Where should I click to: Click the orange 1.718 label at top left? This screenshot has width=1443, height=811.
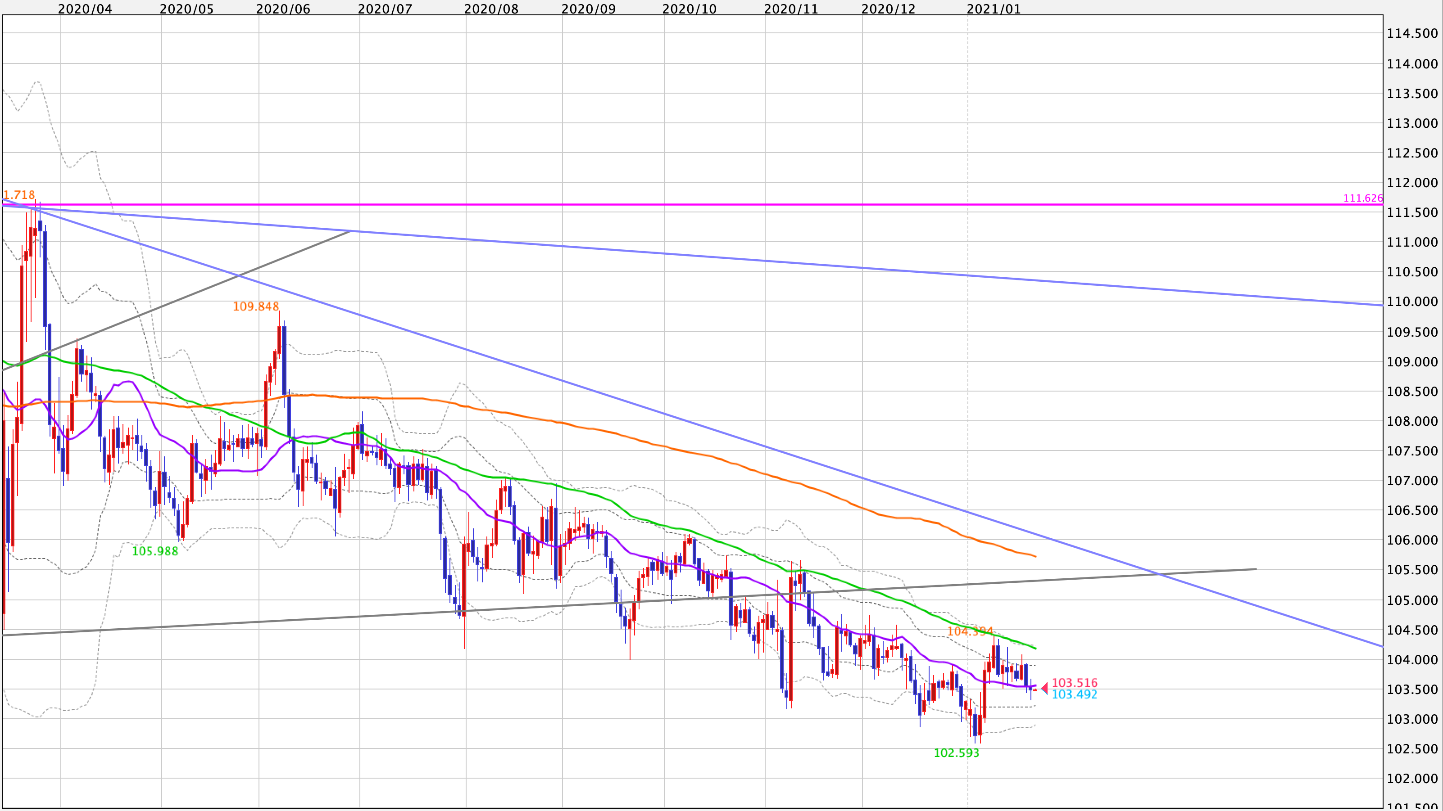coord(19,195)
